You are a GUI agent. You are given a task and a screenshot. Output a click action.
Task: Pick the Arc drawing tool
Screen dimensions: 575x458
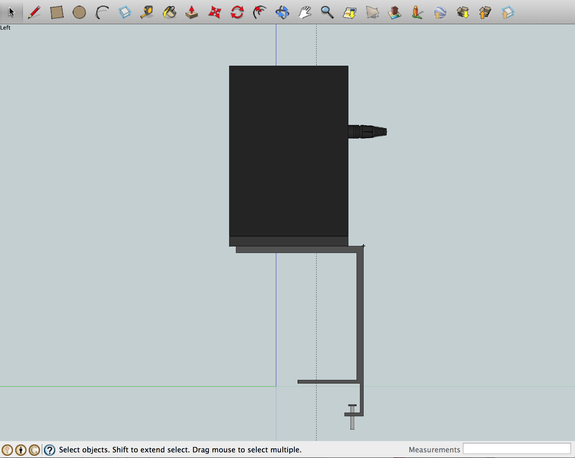click(x=102, y=12)
